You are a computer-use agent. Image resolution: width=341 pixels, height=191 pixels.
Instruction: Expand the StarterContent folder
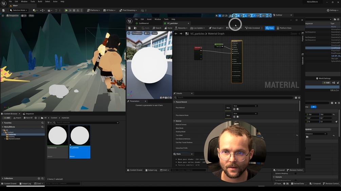coord(5,139)
